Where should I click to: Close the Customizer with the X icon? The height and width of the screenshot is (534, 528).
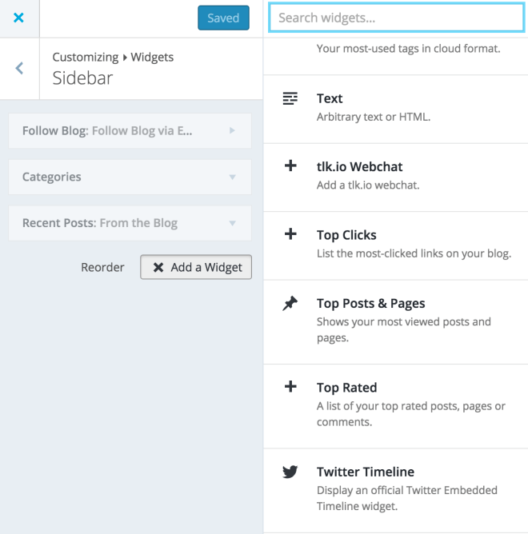[18, 17]
